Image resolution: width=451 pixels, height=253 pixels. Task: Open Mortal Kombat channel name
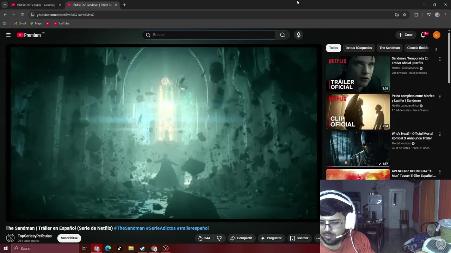pyautogui.click(x=401, y=143)
